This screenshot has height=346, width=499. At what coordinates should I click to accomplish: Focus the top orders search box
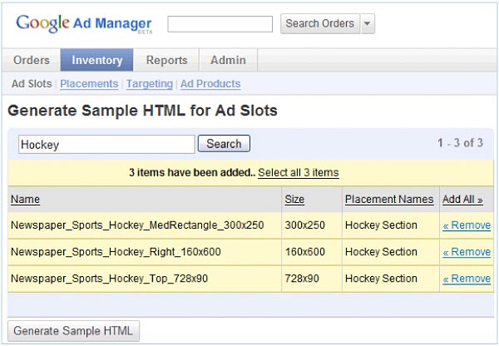click(x=220, y=24)
